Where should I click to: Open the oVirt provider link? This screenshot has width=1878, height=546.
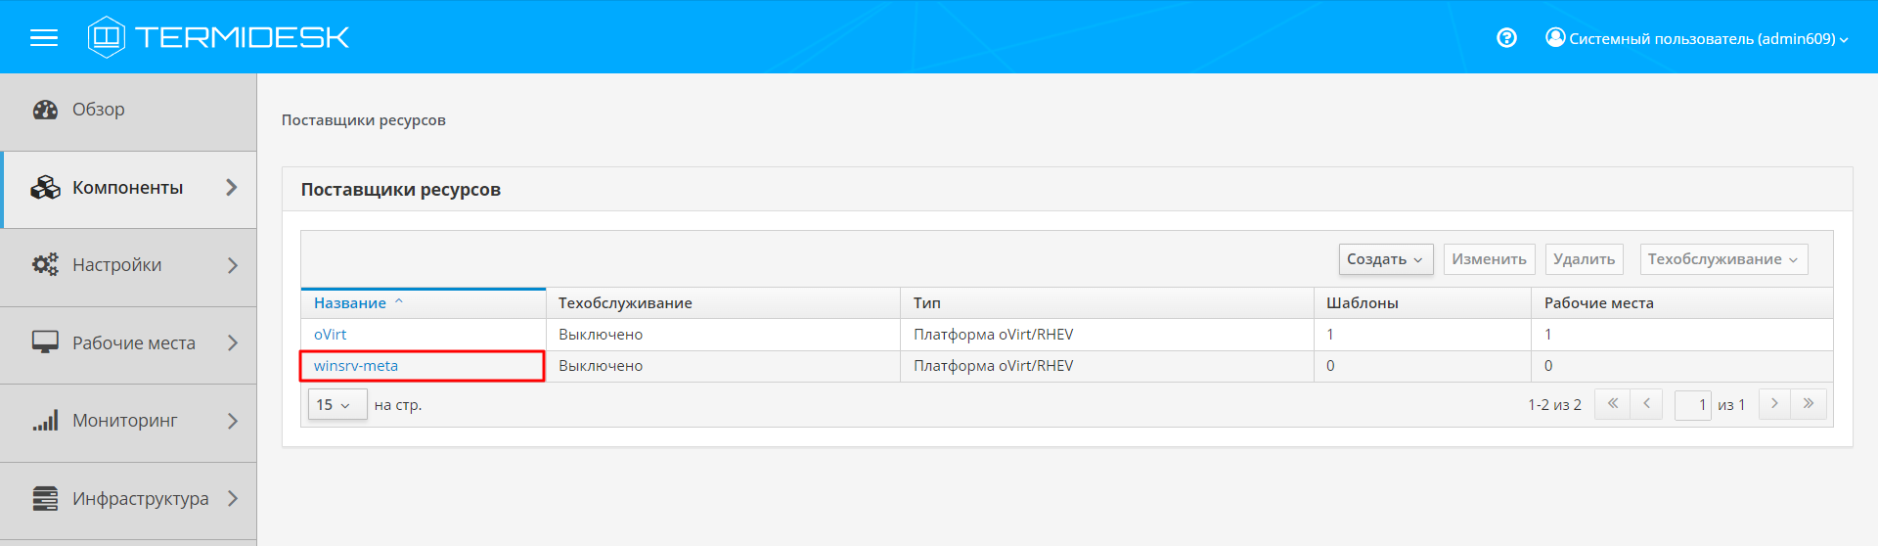(x=331, y=335)
